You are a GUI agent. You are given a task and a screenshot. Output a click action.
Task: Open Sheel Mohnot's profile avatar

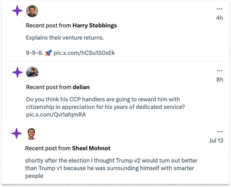click(x=32, y=133)
